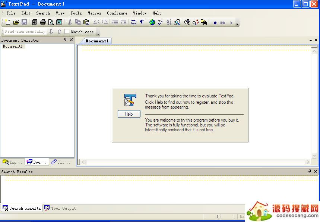Image resolution: width=320 pixels, height=222 pixels.
Task: Toggle visible spaces with paragraph mark icon
Action: pyautogui.click(x=142, y=22)
